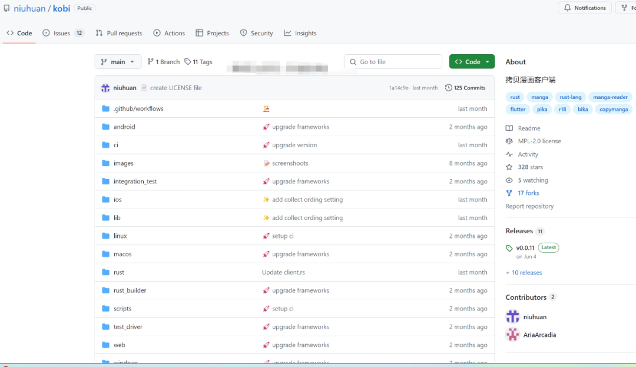Open the rust_builder folder name
Viewport: 636px width, 367px height.
click(130, 290)
